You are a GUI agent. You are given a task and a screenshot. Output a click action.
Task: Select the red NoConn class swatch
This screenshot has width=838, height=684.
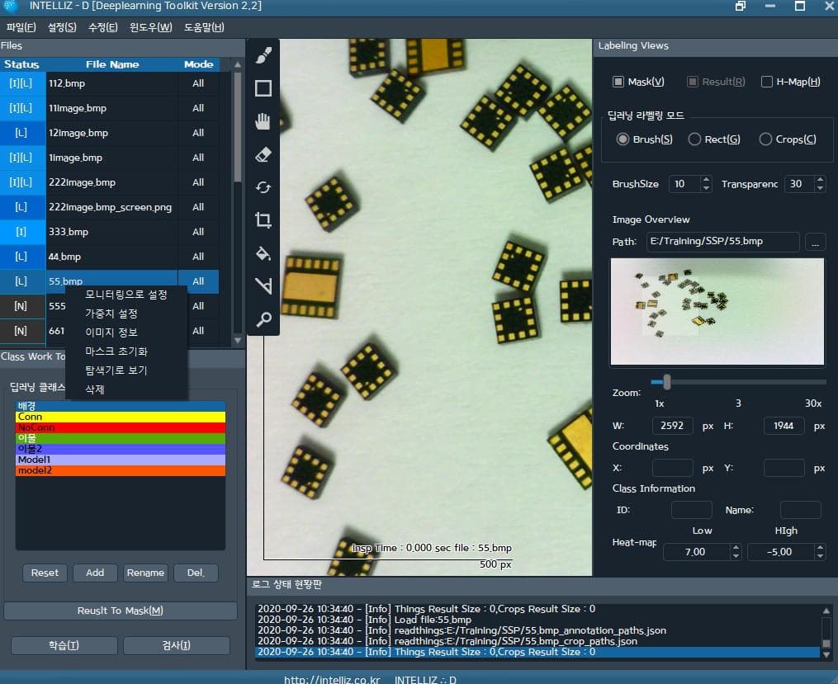tap(121, 427)
